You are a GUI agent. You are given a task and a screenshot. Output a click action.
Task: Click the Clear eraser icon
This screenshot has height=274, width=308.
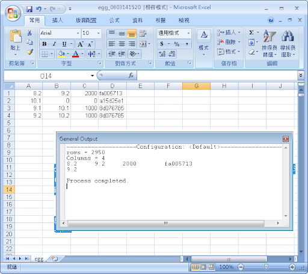click(x=251, y=52)
